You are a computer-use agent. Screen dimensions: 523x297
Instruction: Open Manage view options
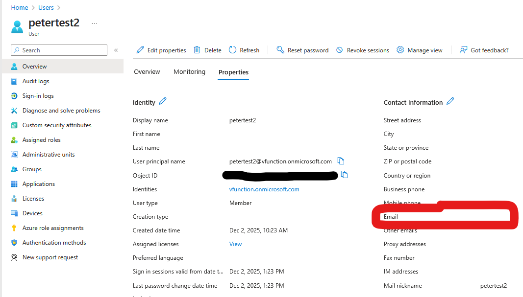coord(420,50)
